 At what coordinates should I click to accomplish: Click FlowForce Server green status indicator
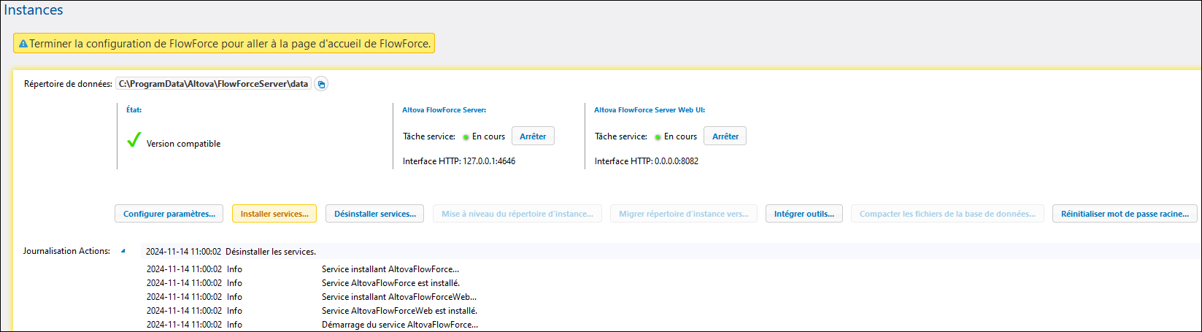click(466, 137)
